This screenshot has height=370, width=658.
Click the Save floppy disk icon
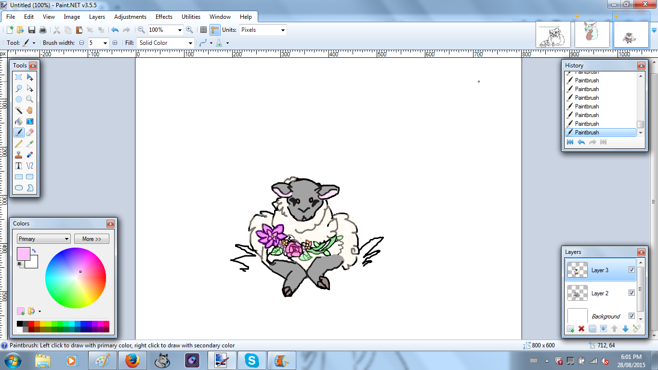pyautogui.click(x=32, y=30)
